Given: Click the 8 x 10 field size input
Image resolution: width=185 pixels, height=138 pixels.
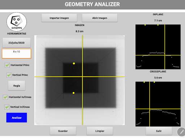Looking at the screenshot, I should (17, 54).
